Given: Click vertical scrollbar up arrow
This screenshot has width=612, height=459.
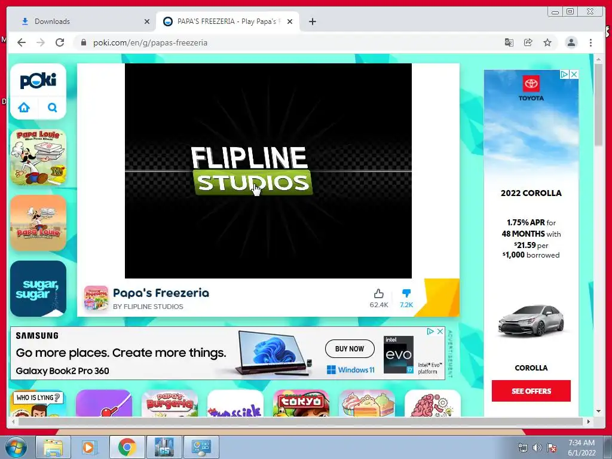Looking at the screenshot, I should [x=598, y=59].
